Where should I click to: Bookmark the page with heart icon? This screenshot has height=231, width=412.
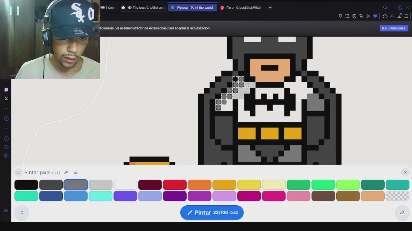pyautogui.click(x=375, y=16)
